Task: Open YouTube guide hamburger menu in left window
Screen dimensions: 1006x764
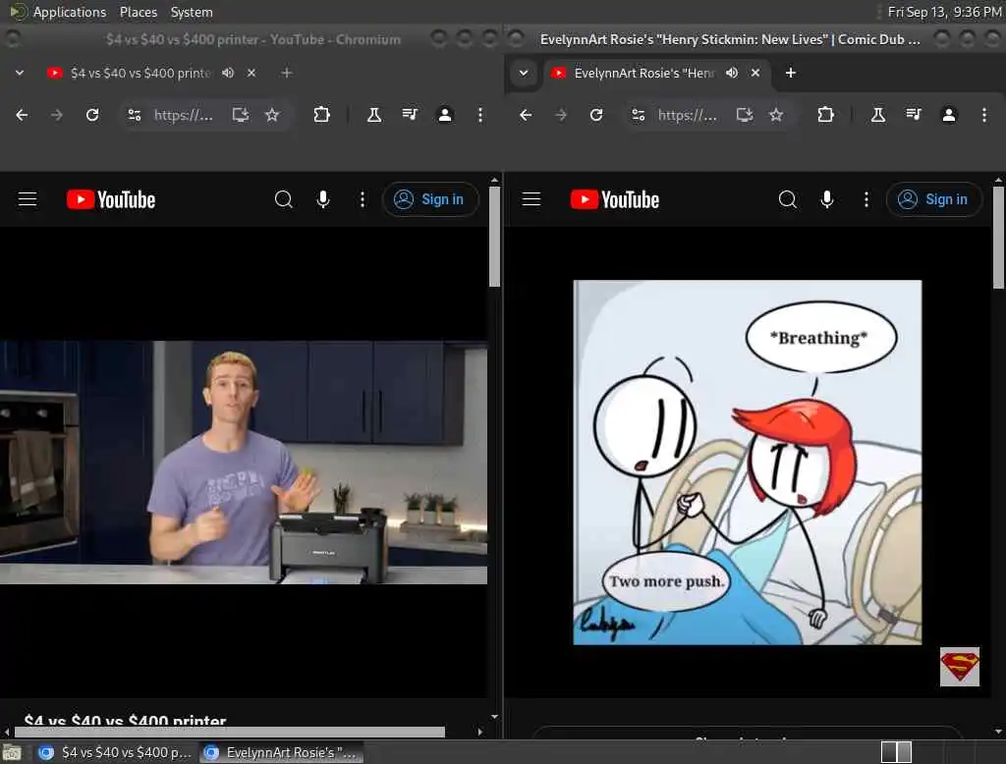Action: [x=27, y=199]
